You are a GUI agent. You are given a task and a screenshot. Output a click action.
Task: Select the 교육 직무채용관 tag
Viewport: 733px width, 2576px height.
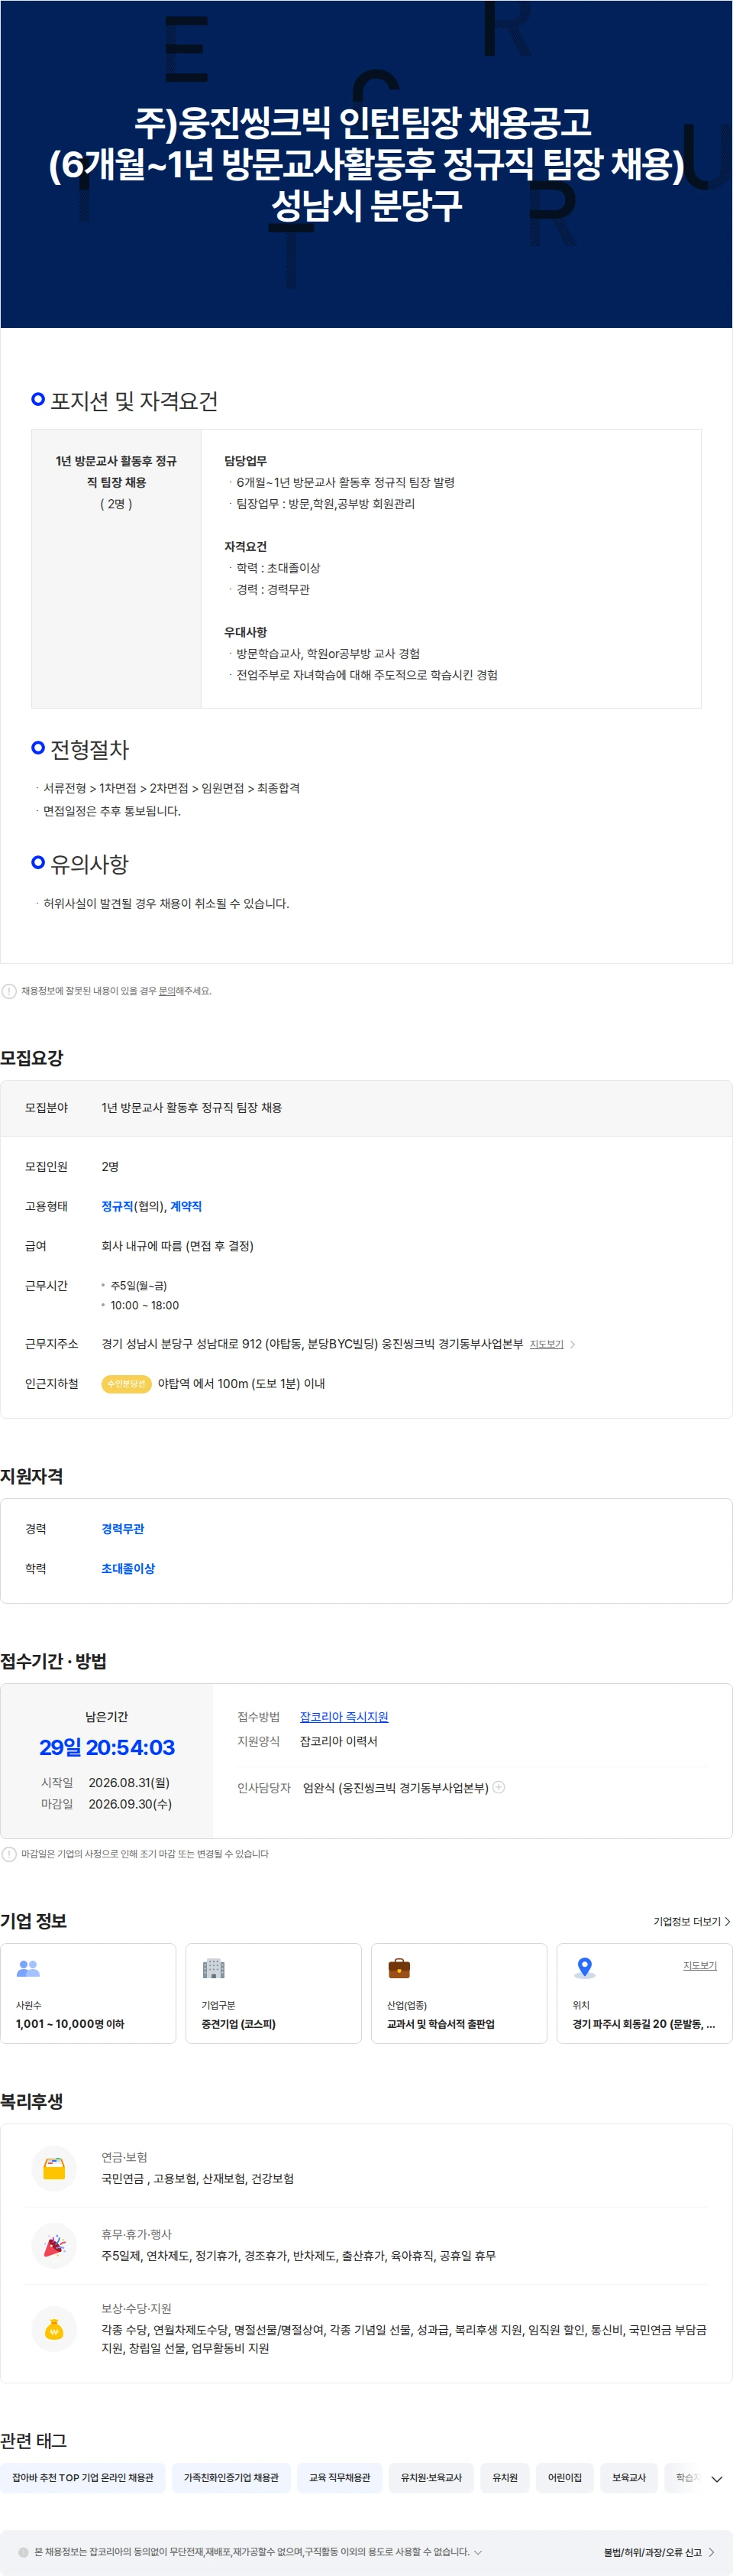pos(340,2477)
